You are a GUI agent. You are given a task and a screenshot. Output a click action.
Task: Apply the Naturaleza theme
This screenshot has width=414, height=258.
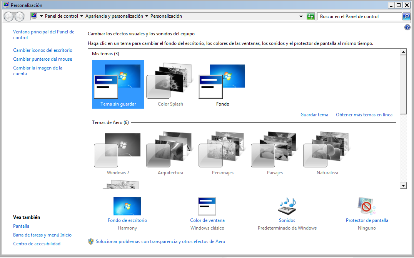(327, 153)
